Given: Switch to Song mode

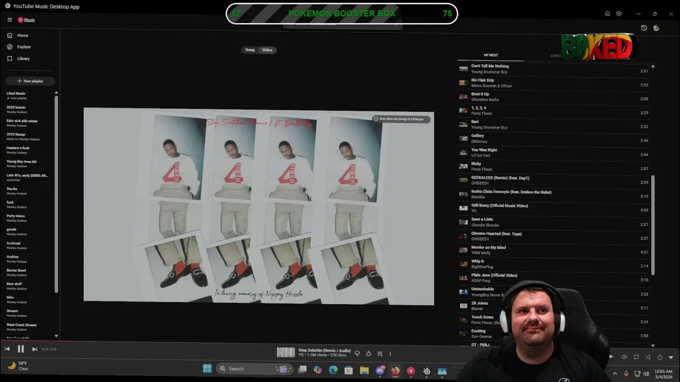Looking at the screenshot, I should (250, 50).
